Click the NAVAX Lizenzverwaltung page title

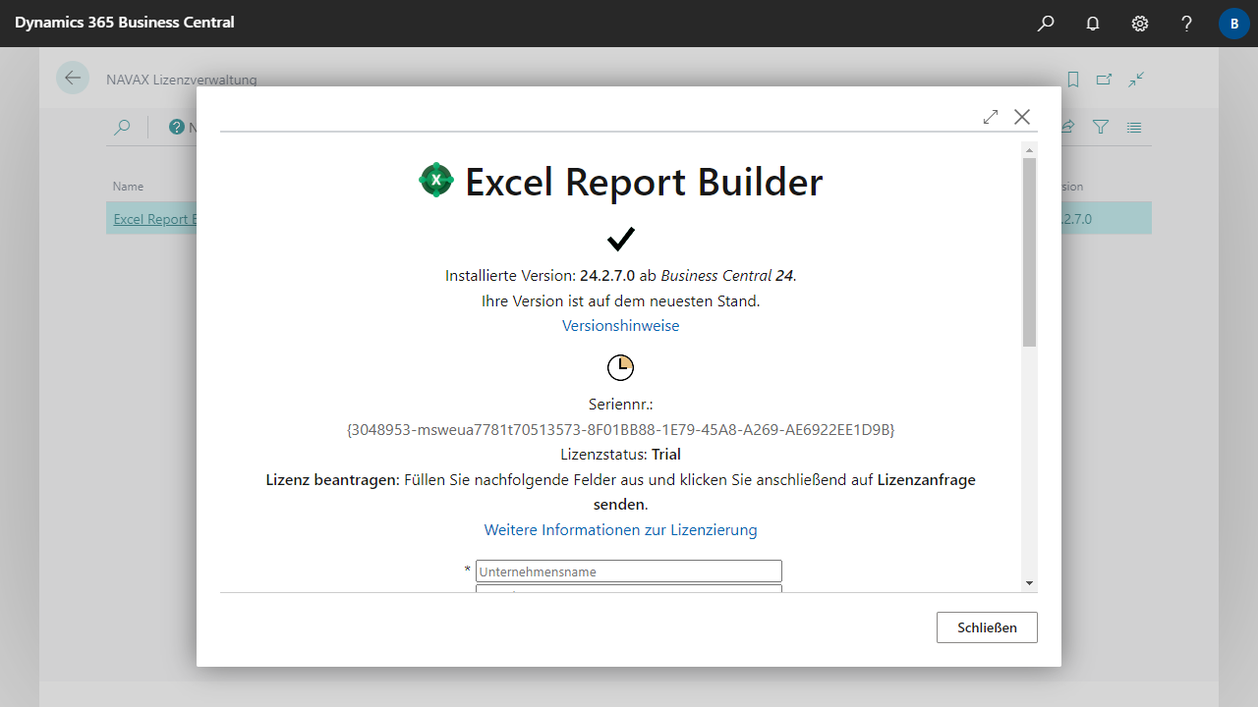click(x=182, y=80)
